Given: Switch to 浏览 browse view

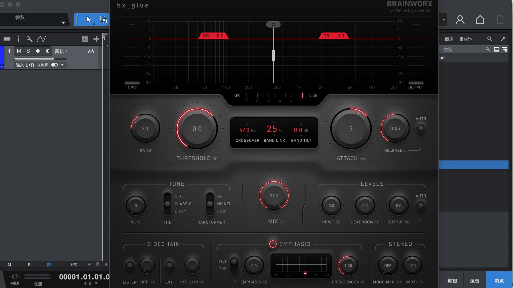Looking at the screenshot, I should click(x=499, y=281).
